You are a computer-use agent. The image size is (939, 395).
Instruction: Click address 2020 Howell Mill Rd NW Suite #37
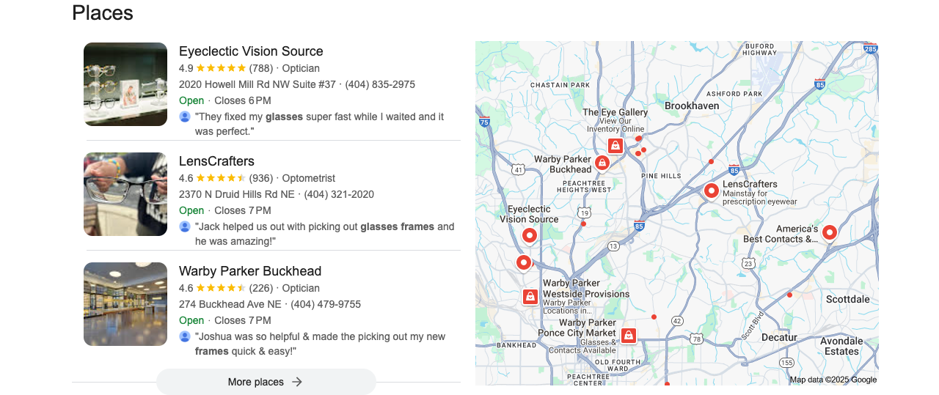tap(257, 84)
